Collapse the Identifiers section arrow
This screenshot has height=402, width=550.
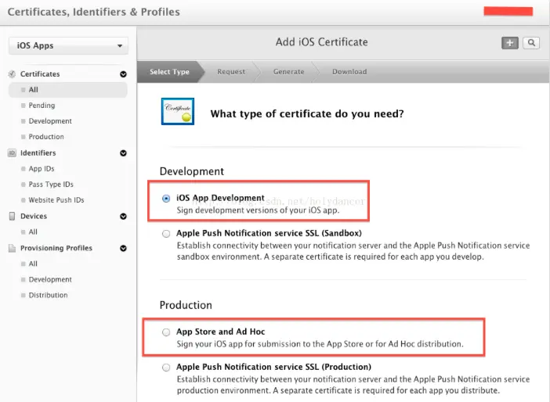tap(123, 153)
